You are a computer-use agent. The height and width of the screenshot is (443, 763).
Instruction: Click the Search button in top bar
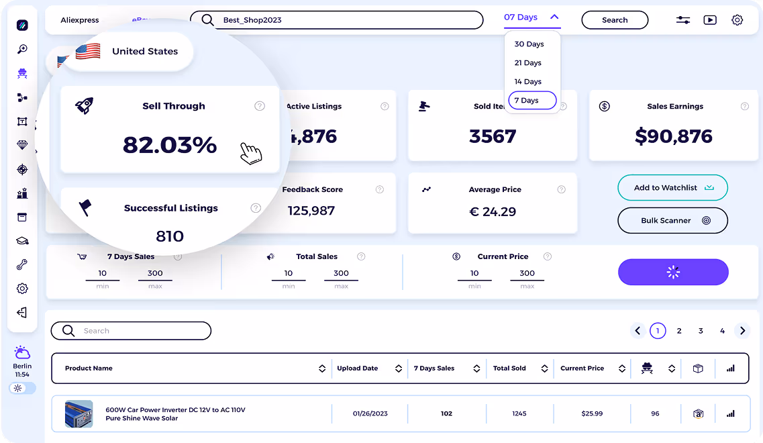coord(615,20)
